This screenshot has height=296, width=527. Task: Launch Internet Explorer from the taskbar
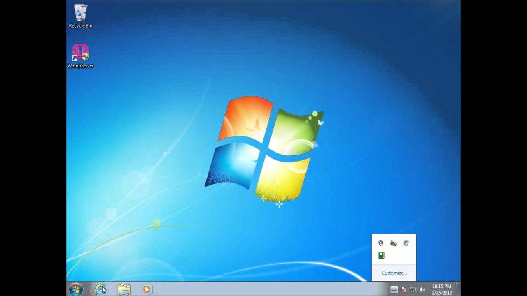[x=100, y=289]
